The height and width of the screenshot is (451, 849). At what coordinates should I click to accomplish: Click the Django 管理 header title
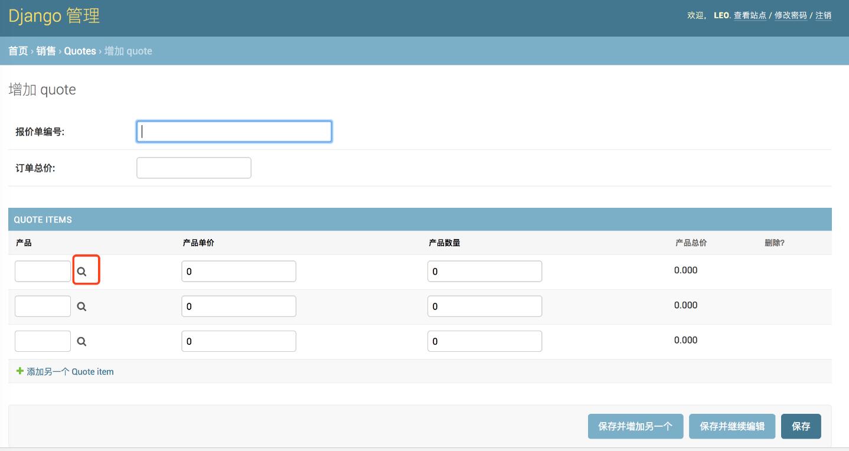(x=53, y=16)
